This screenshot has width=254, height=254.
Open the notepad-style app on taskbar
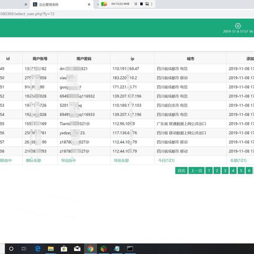(x=117, y=249)
